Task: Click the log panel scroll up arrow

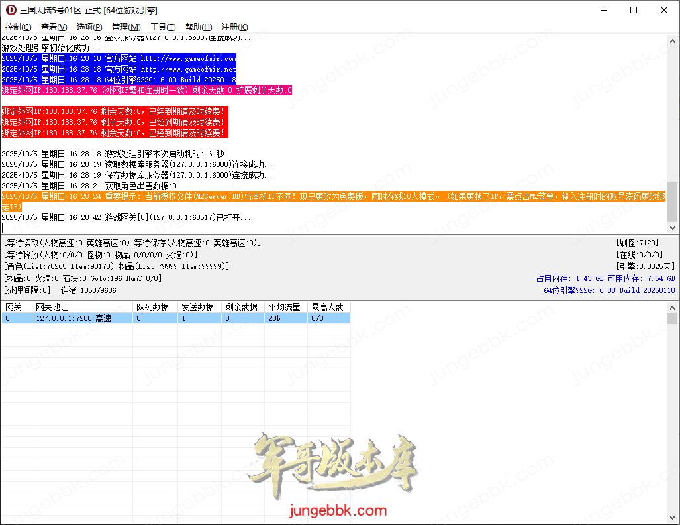Action: click(673, 40)
